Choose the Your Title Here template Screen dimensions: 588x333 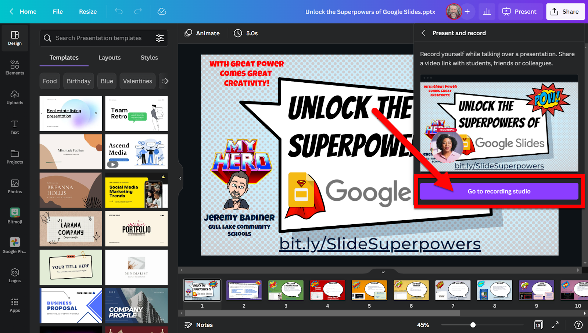[x=71, y=267]
